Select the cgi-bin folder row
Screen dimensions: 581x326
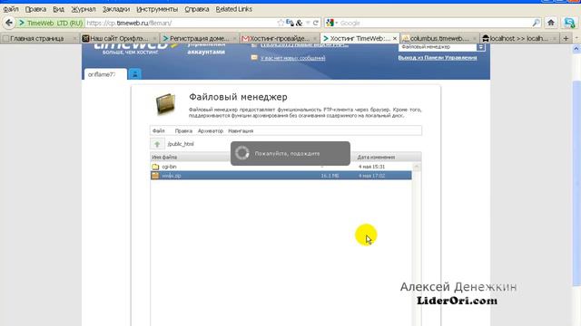(x=281, y=167)
